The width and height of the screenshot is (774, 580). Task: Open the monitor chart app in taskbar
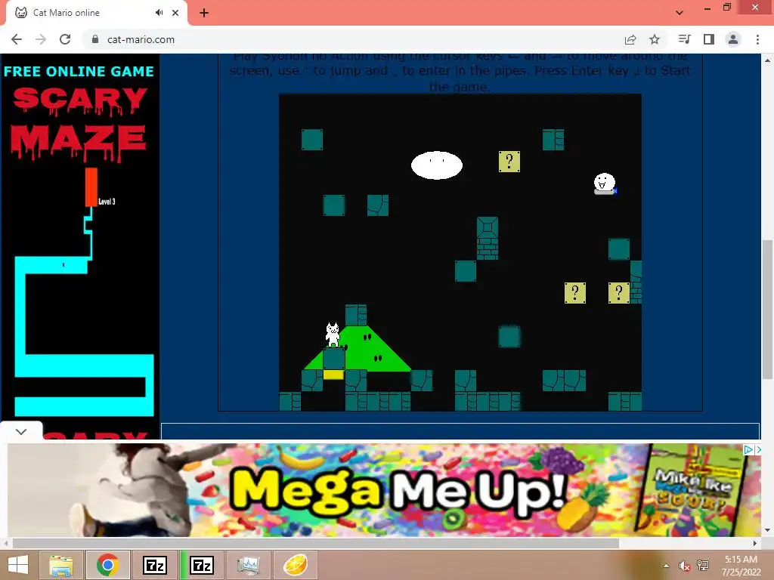click(248, 565)
